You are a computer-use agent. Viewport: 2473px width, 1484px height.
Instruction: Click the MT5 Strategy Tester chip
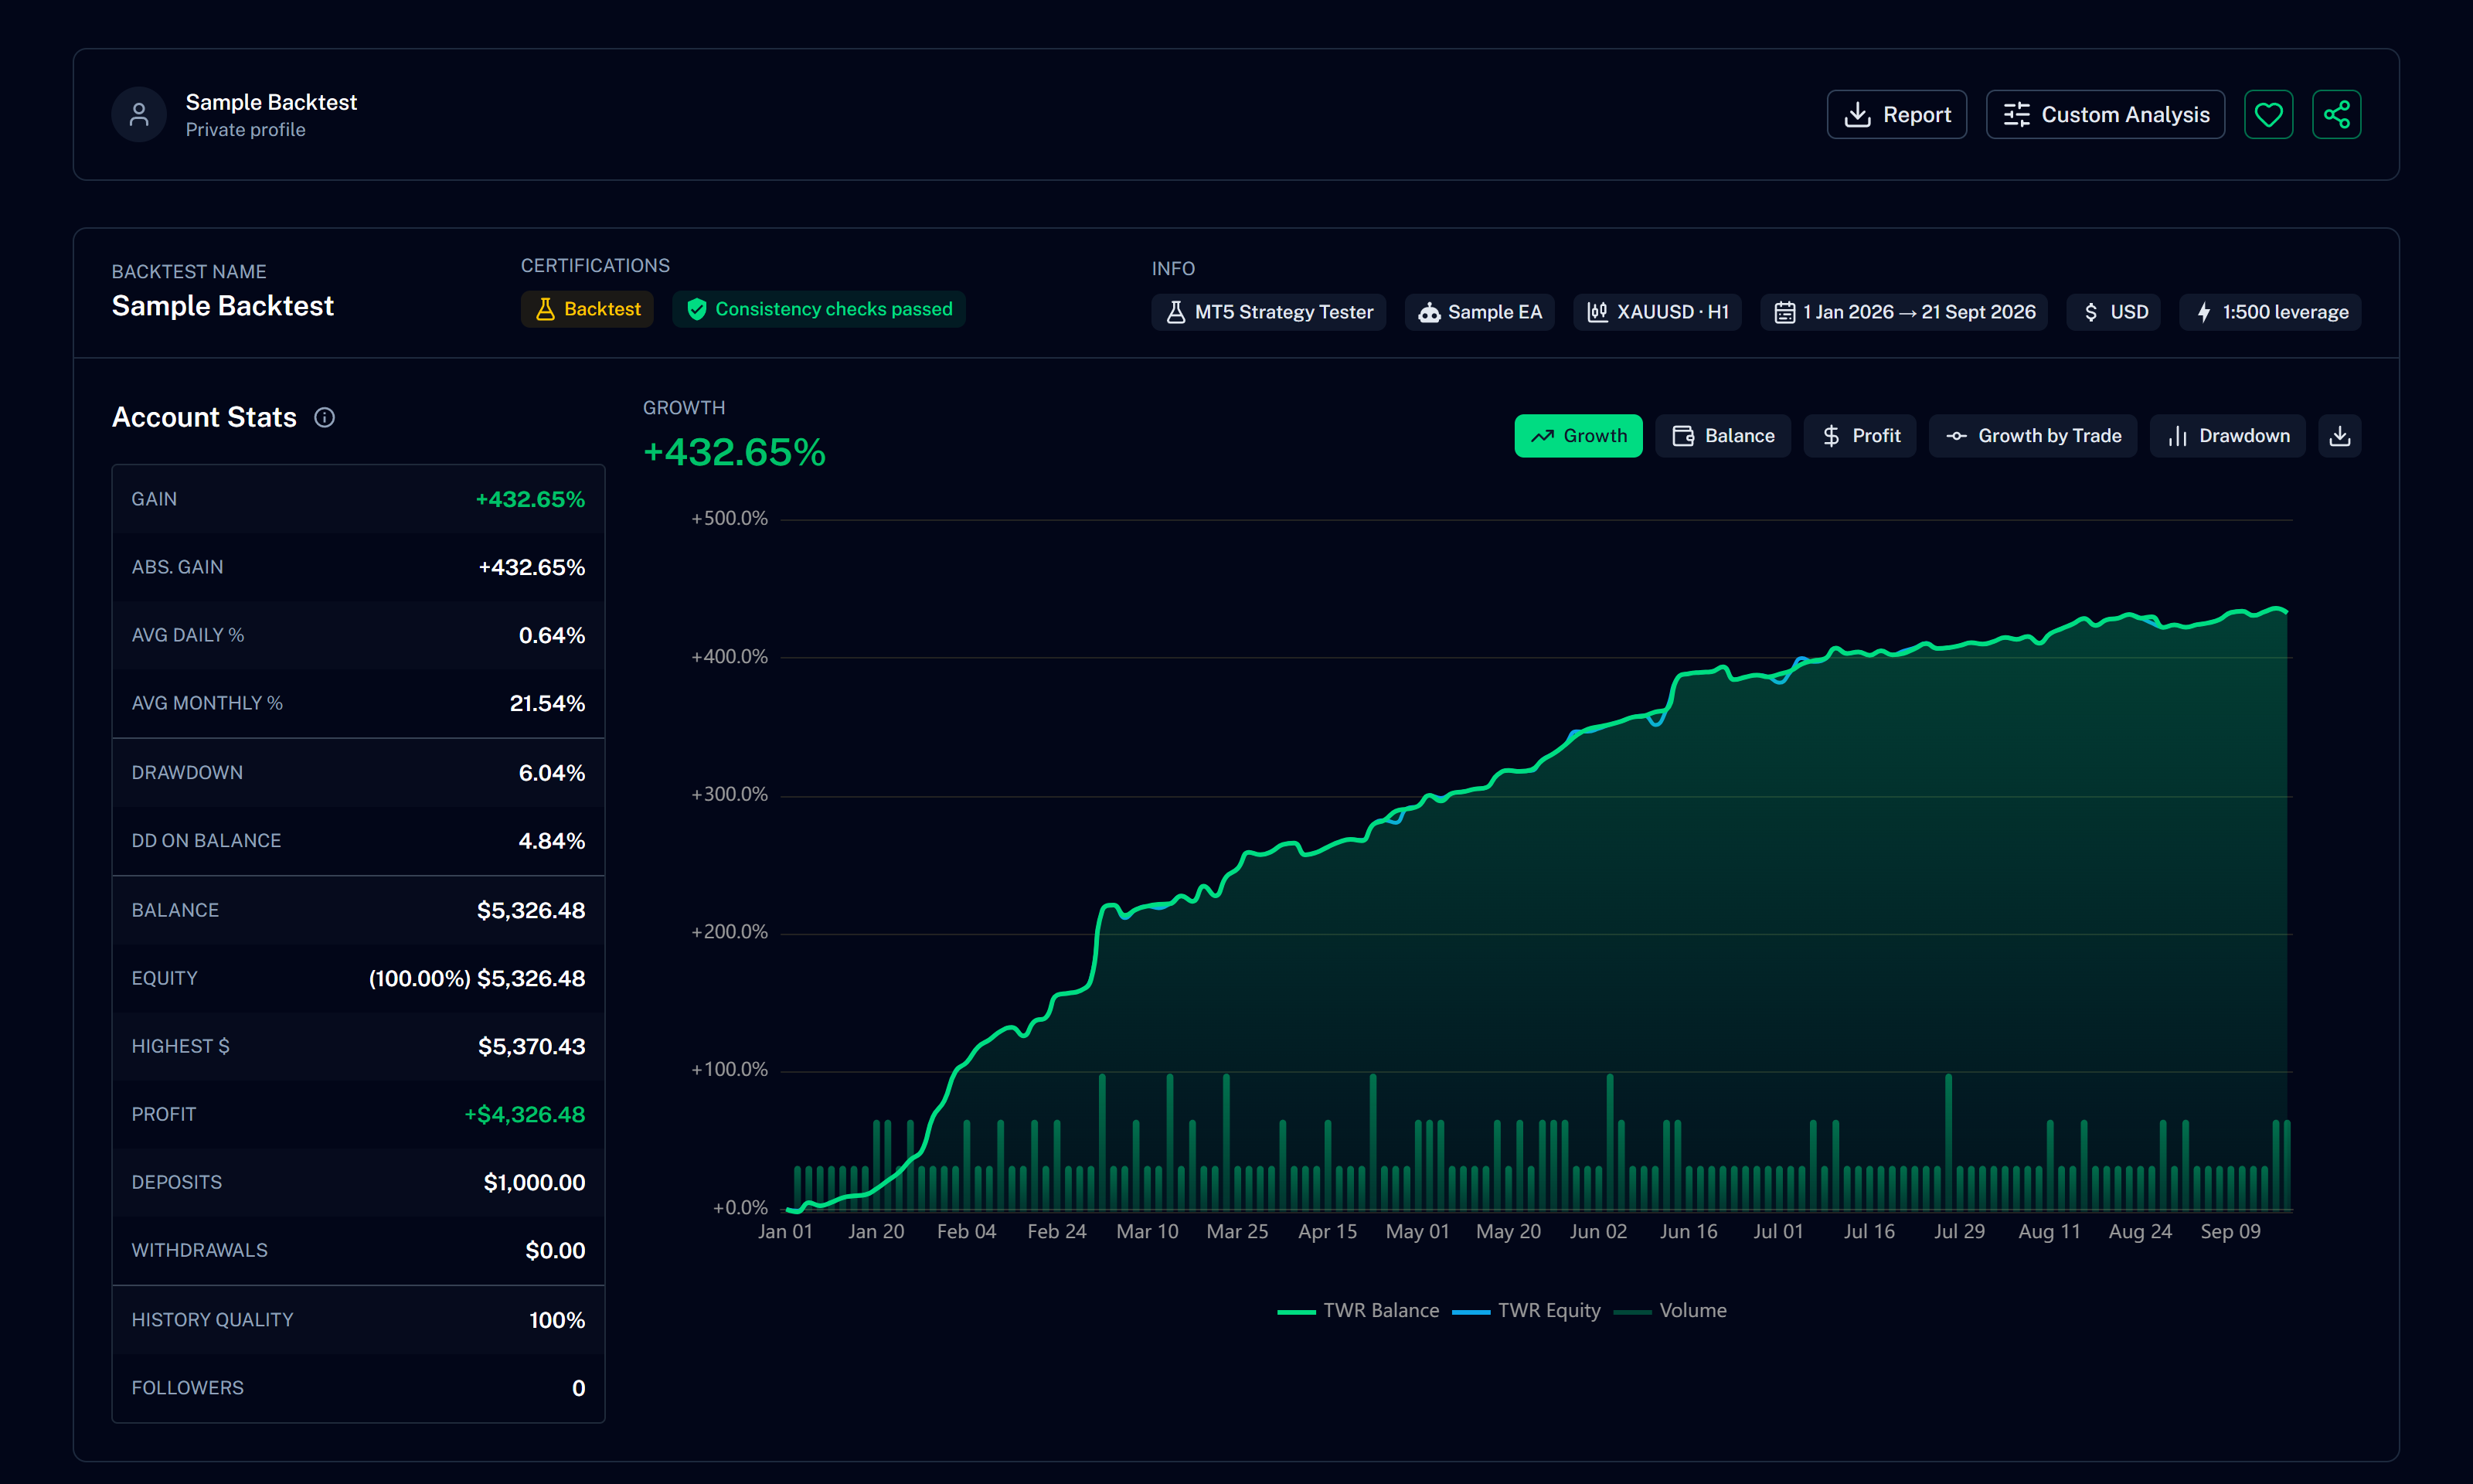pos(1268,312)
